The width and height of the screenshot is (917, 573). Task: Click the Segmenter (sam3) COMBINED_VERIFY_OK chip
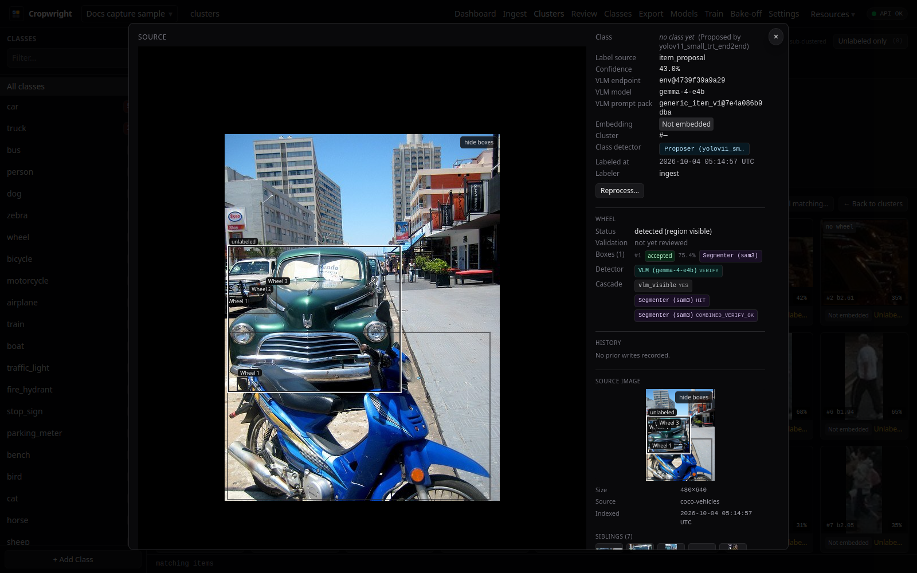(x=696, y=315)
